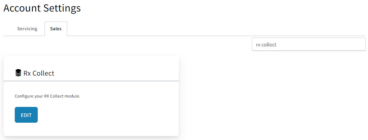The height and width of the screenshot is (140, 368).
Task: Place cursor after 'rx collect' search text
Action: (277, 45)
